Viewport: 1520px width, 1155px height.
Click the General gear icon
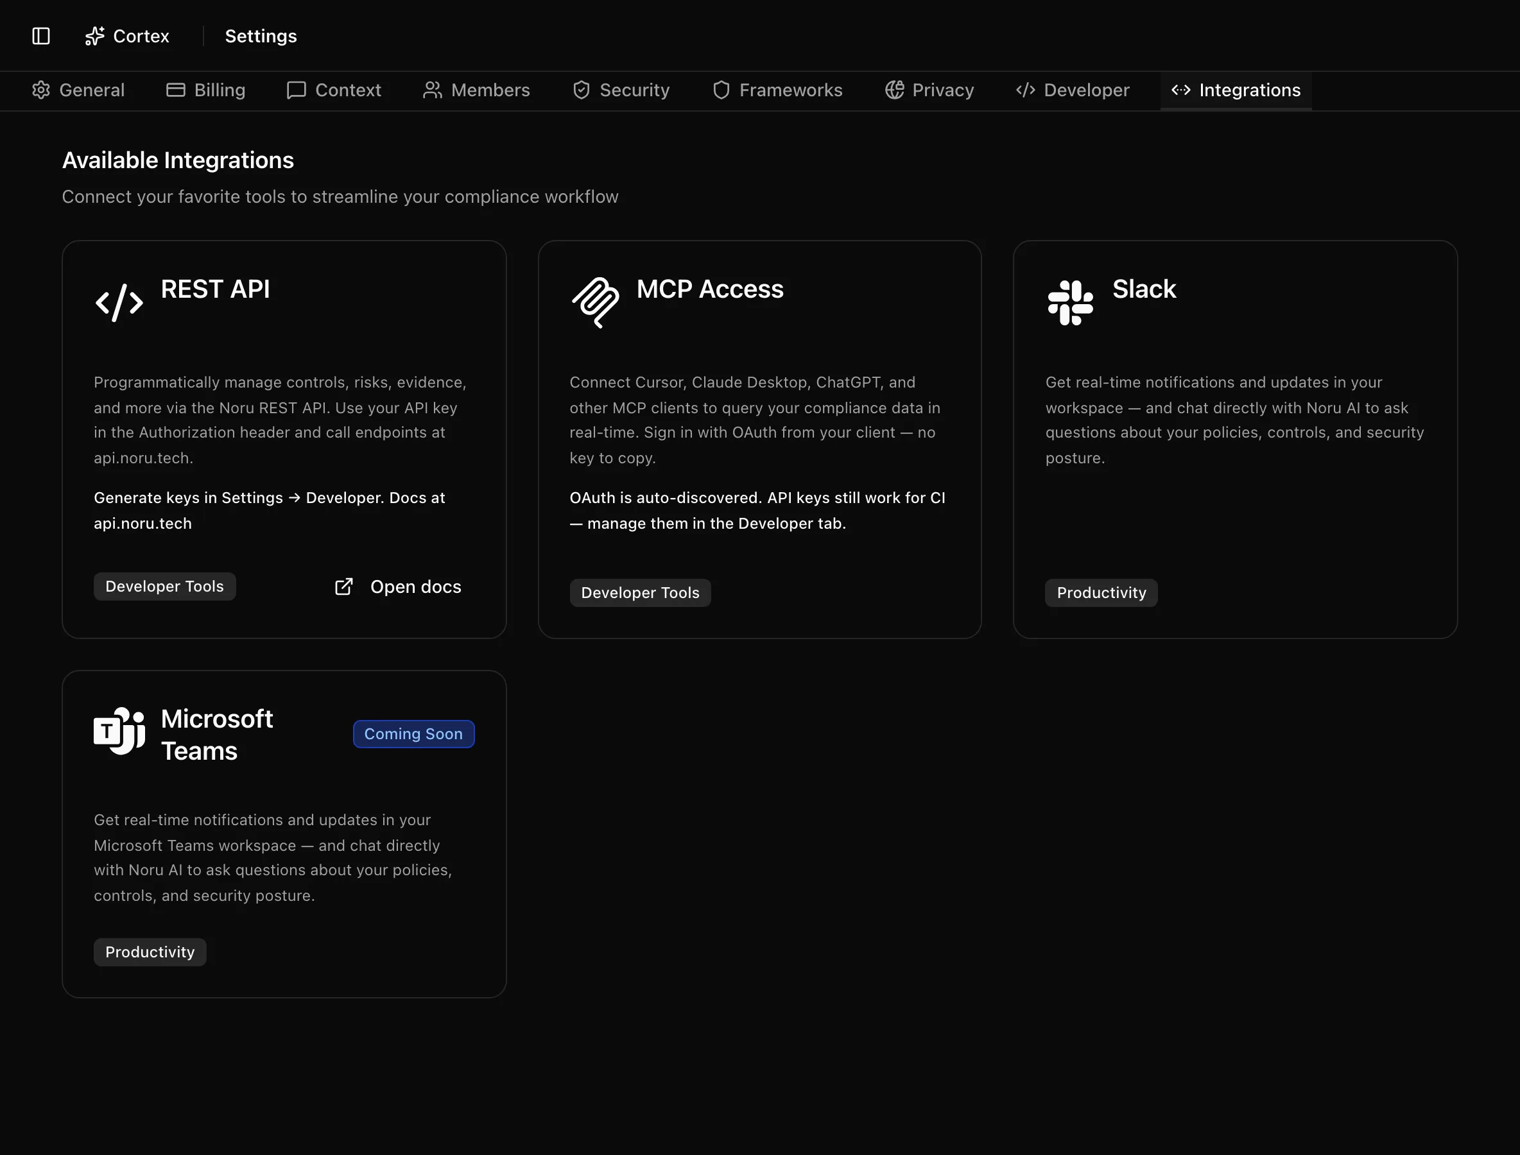[x=41, y=90]
